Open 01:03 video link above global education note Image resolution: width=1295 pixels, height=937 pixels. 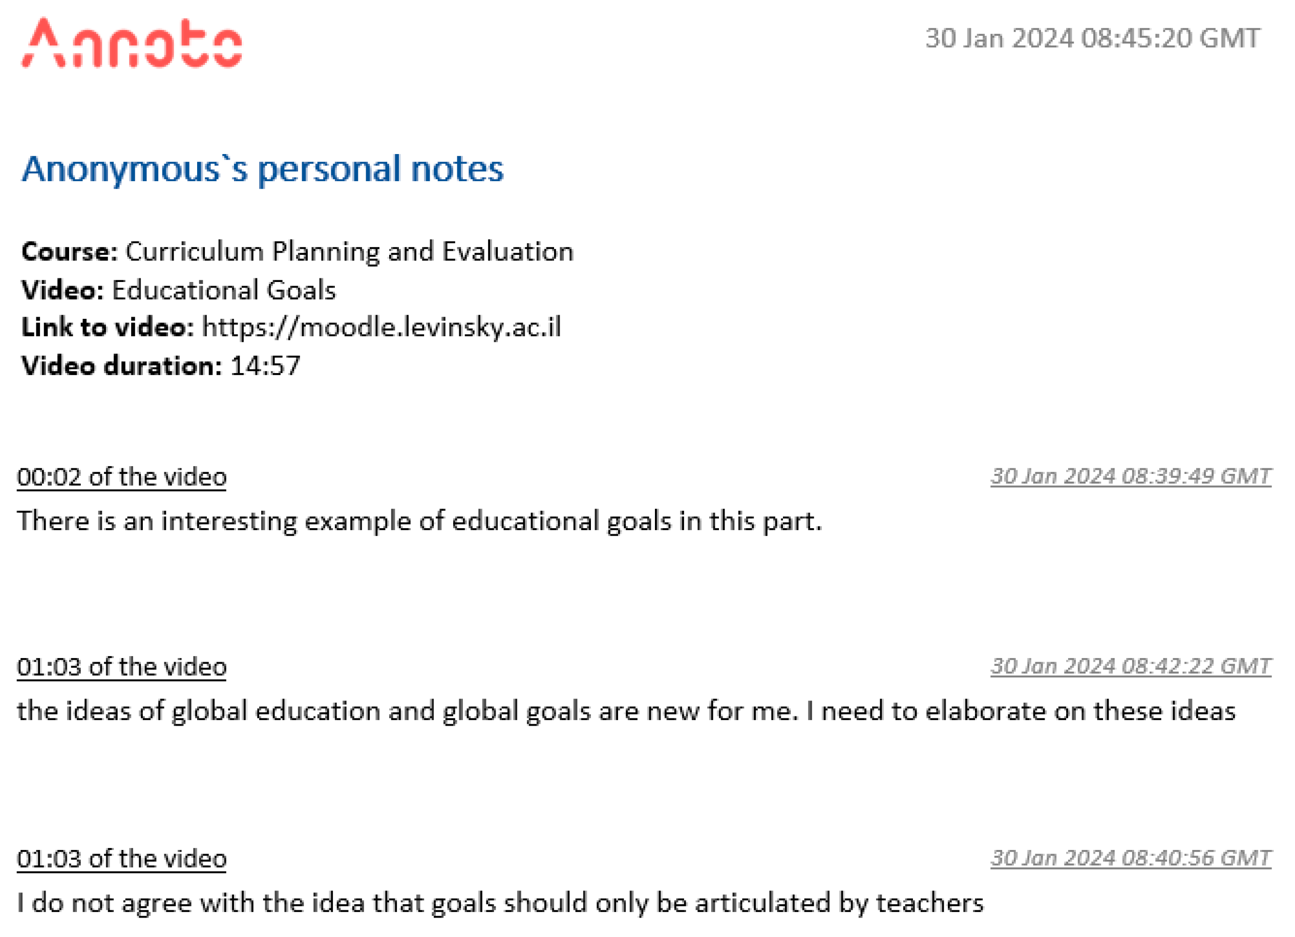[x=122, y=667]
